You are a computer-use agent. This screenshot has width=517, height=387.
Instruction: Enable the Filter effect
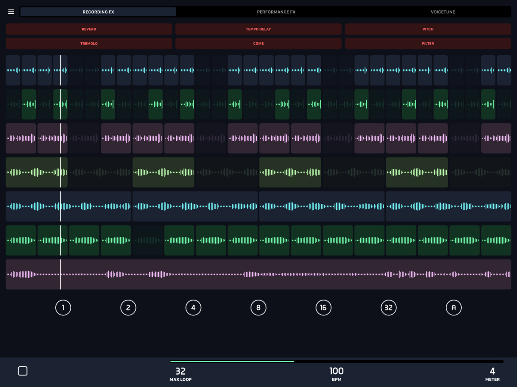click(x=428, y=44)
